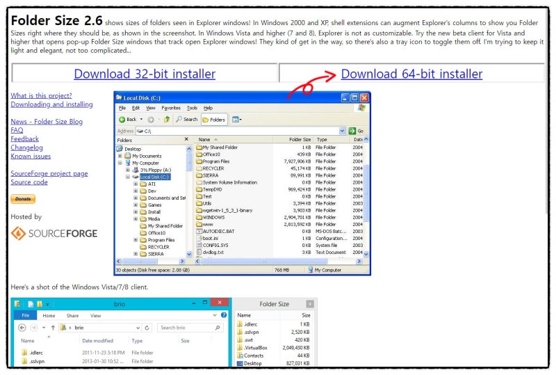This screenshot has height=375, width=556.
Task: Open the Edit menu in Local Disk window
Action: point(136,108)
